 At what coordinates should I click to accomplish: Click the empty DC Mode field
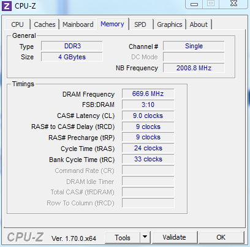[x=194, y=57]
